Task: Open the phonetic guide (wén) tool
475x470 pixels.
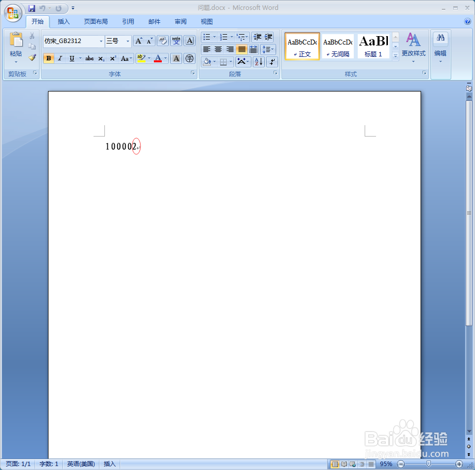Action: pyautogui.click(x=176, y=41)
